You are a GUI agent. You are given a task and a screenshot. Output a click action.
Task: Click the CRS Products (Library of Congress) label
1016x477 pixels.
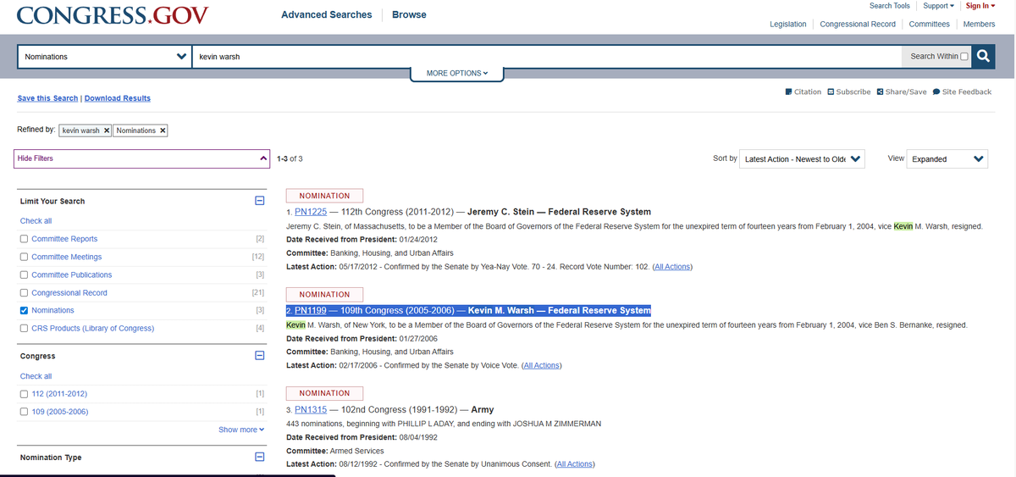93,328
